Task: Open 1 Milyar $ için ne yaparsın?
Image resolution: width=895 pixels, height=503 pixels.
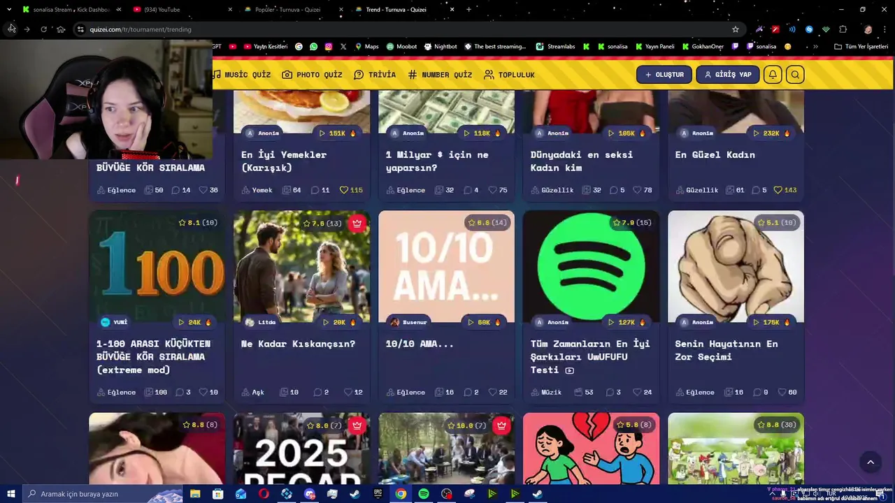Action: pyautogui.click(x=437, y=161)
